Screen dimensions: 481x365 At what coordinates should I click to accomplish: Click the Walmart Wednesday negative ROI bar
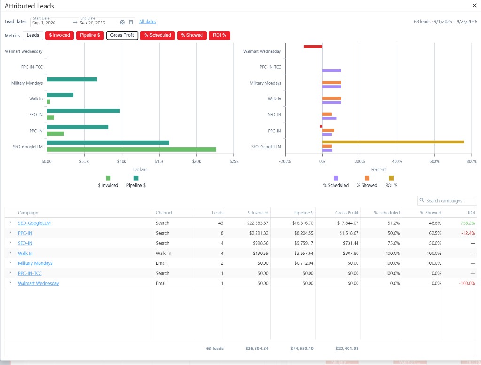point(313,47)
